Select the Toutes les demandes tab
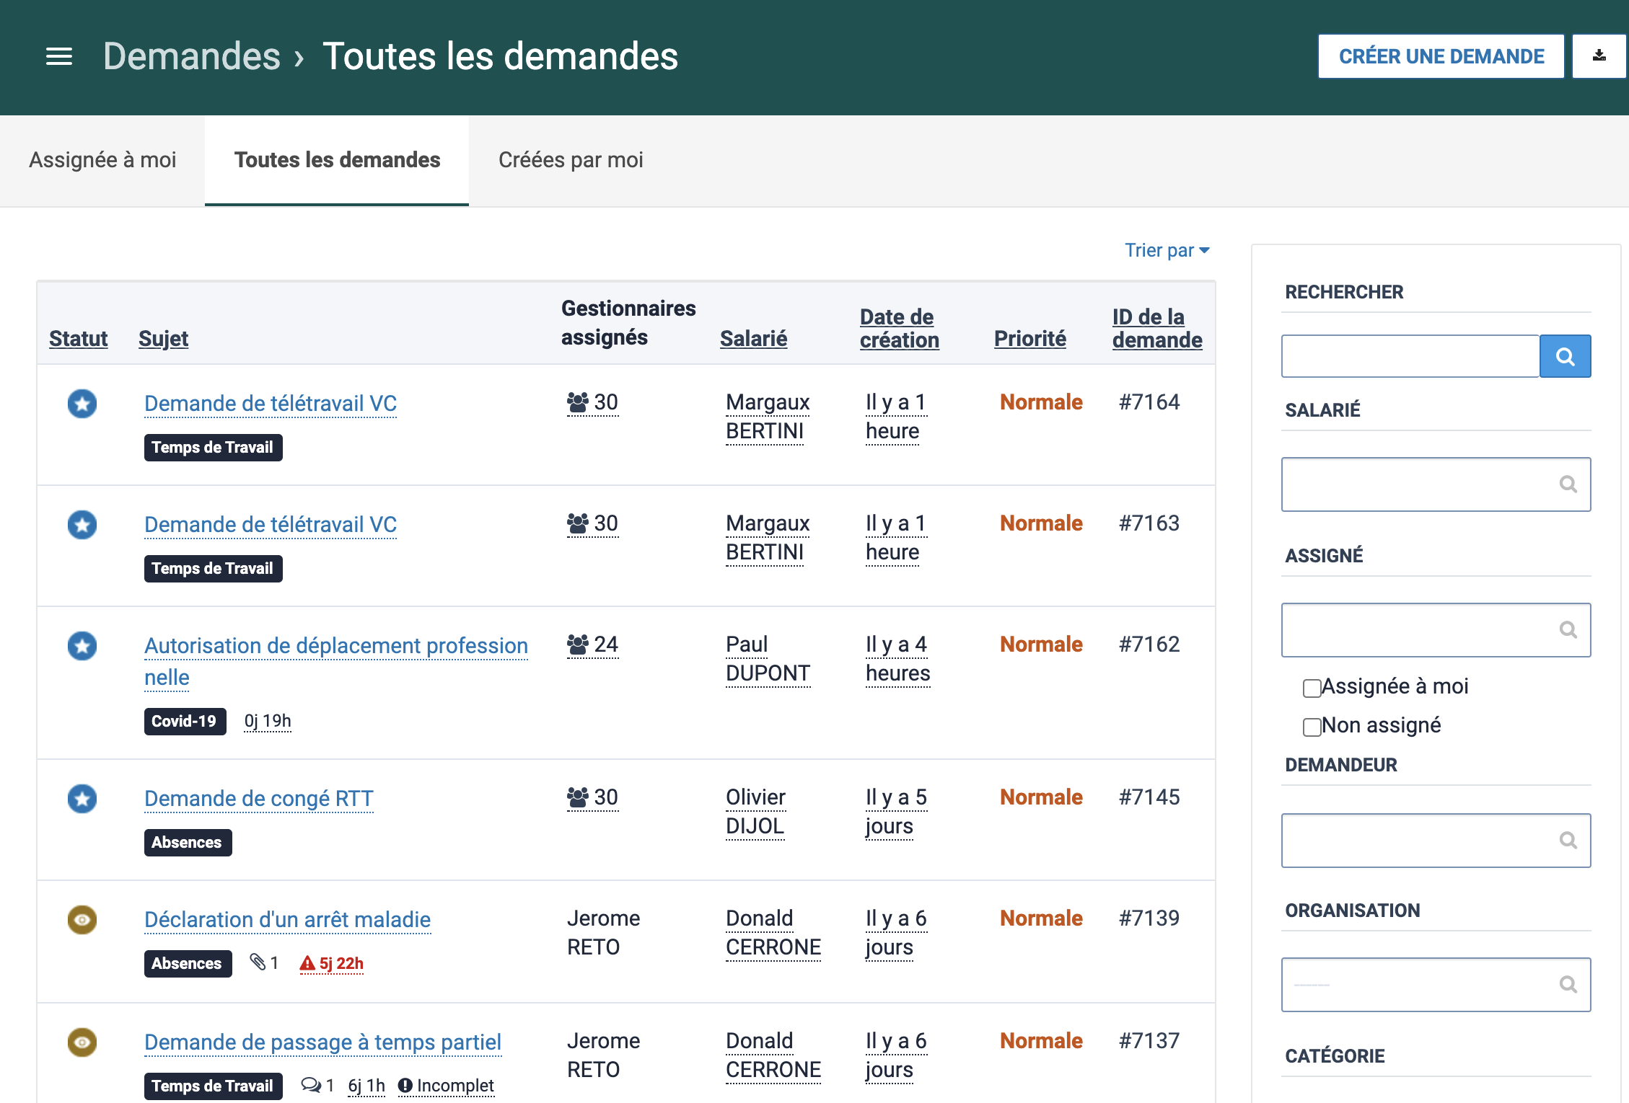This screenshot has width=1629, height=1103. pos(337,160)
